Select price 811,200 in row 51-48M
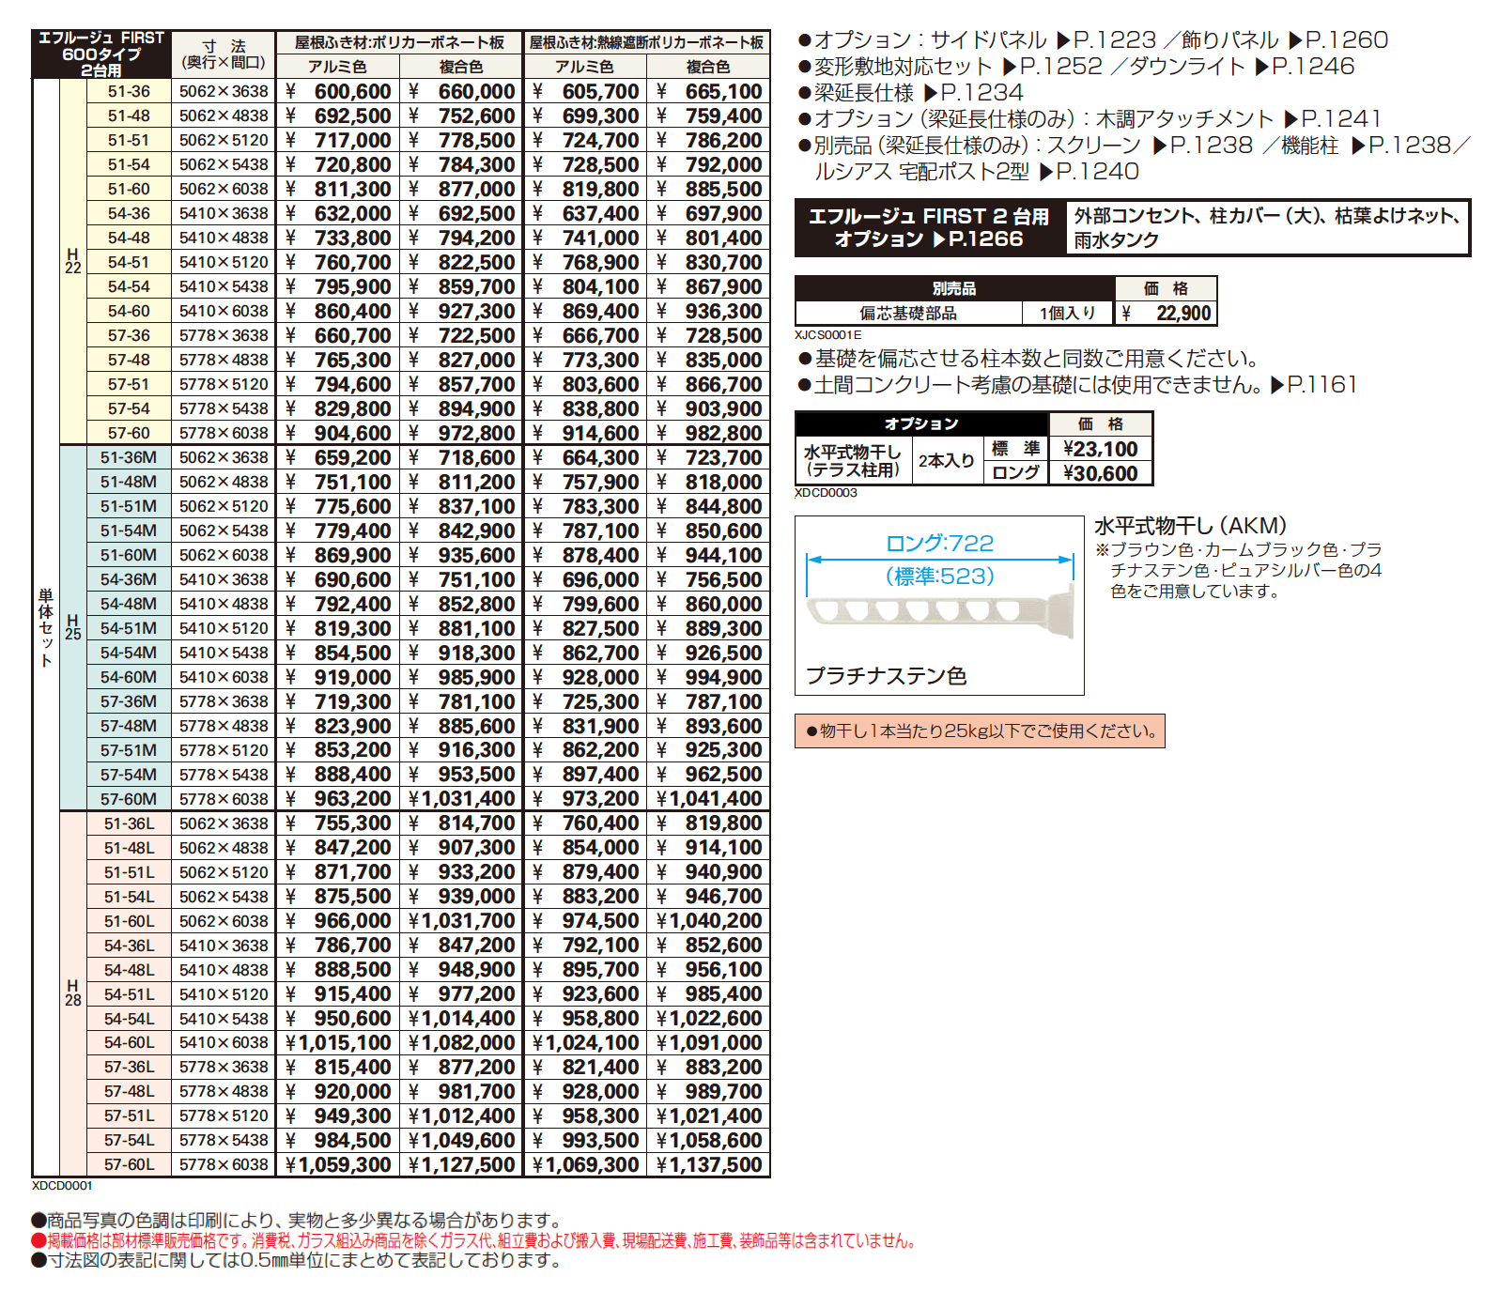The image size is (1499, 1292). (x=476, y=482)
